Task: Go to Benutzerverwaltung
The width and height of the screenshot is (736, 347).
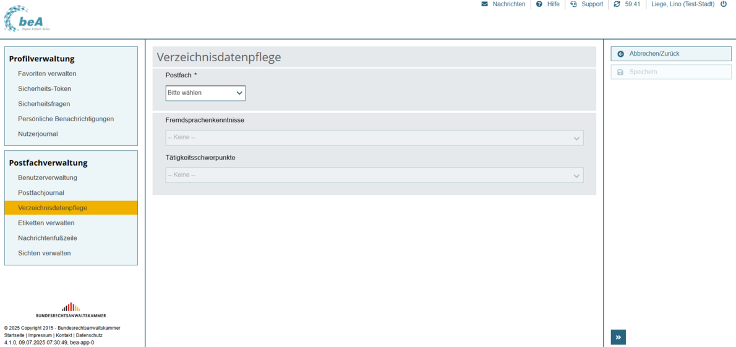Action: (x=48, y=178)
